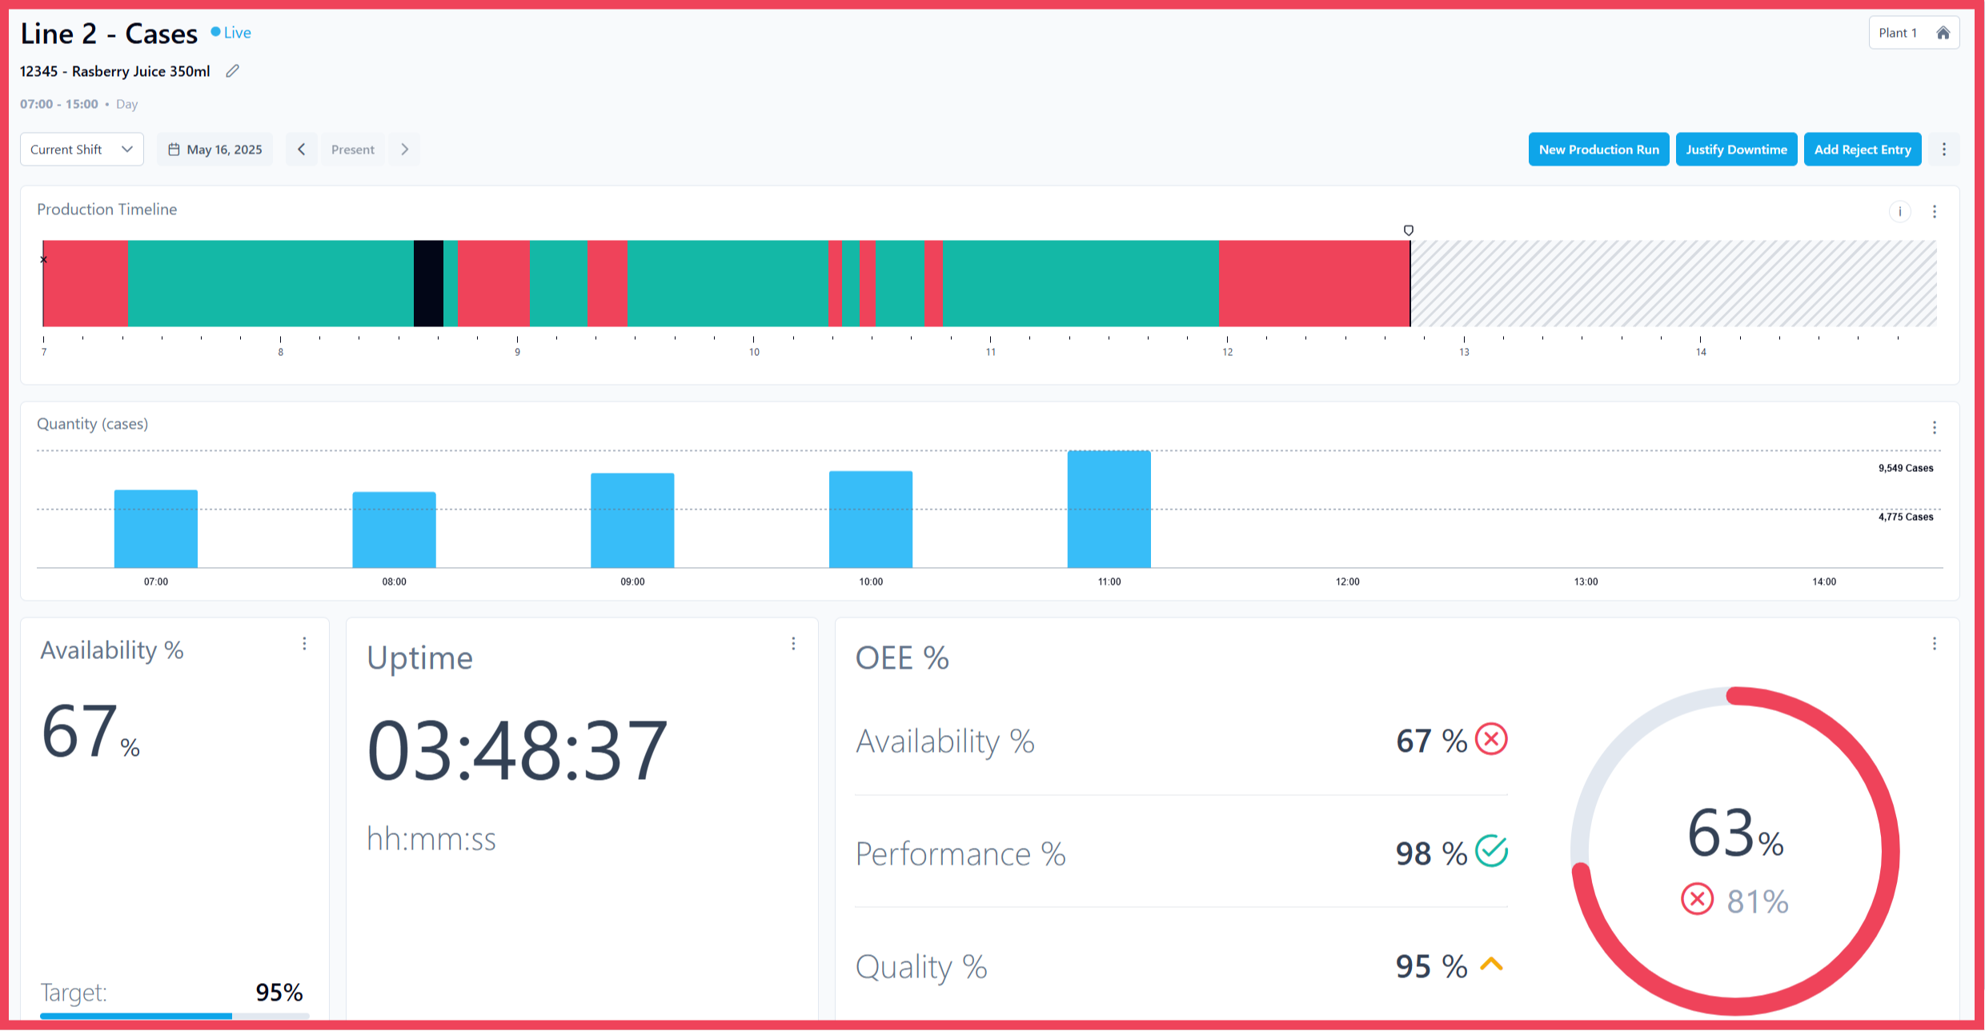
Task: Open the Production Timeline info icon
Action: click(x=1899, y=211)
